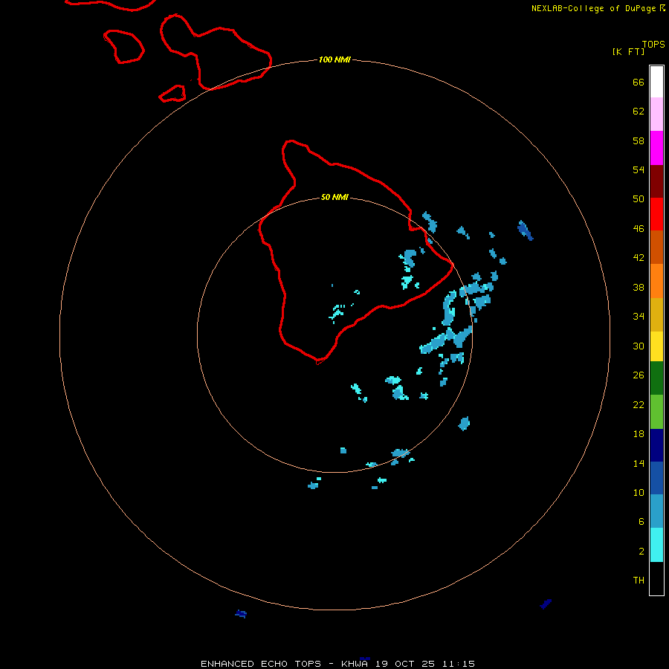The height and width of the screenshot is (669, 669).
Task: Click the 42 value on the legend
Action: click(639, 257)
